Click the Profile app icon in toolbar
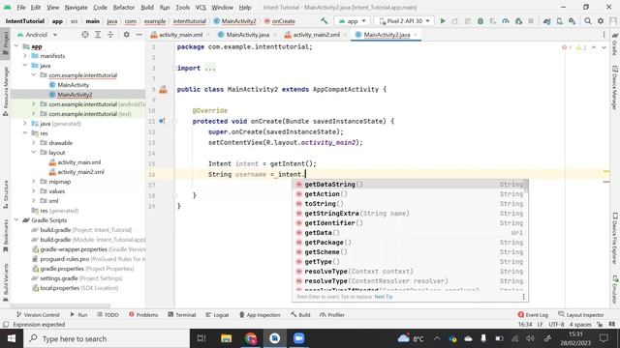 tap(506, 21)
